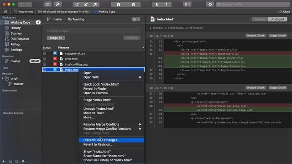Click the Apply Stash toolbar icon
The width and height of the screenshot is (292, 164).
tap(133, 4)
